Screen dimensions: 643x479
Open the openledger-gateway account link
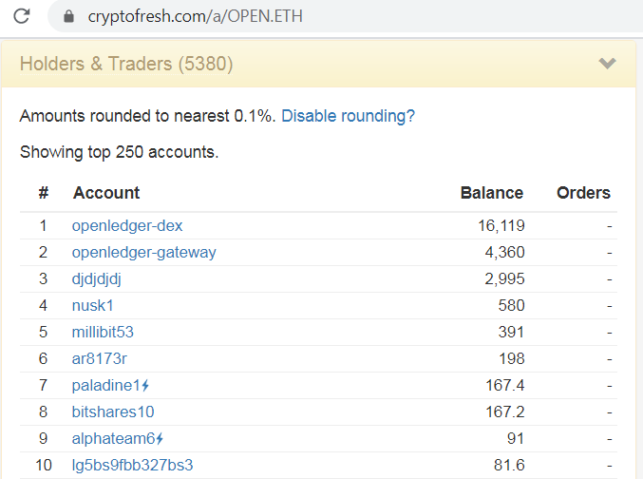pos(144,253)
